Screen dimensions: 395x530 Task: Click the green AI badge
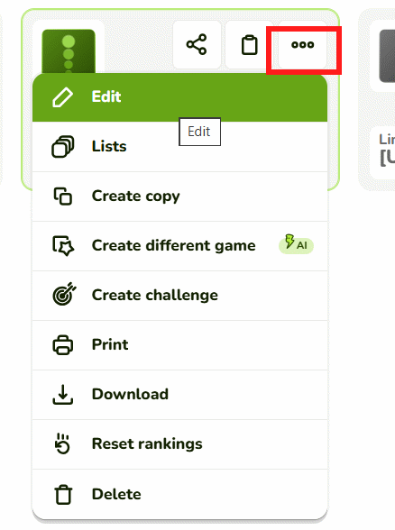(x=296, y=245)
